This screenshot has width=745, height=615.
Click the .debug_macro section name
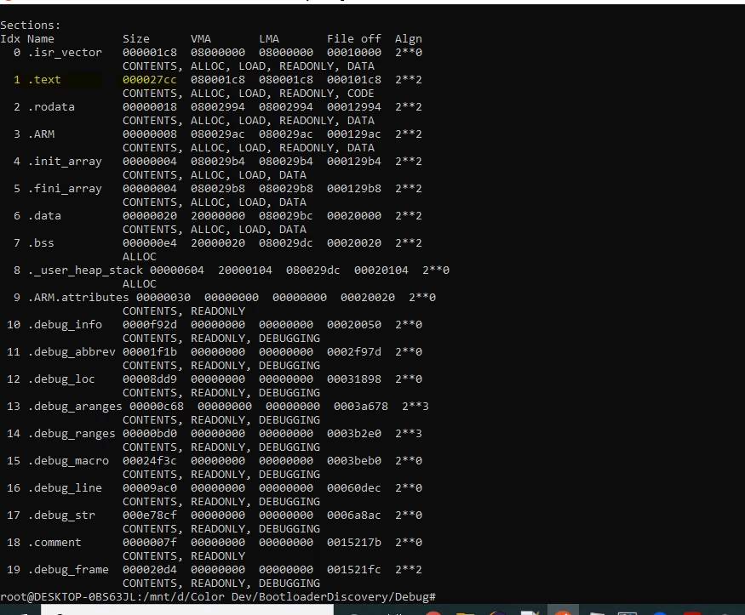tap(68, 461)
